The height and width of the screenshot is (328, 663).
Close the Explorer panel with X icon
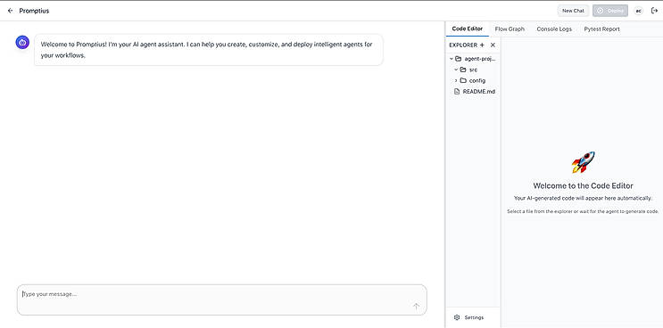click(x=493, y=45)
